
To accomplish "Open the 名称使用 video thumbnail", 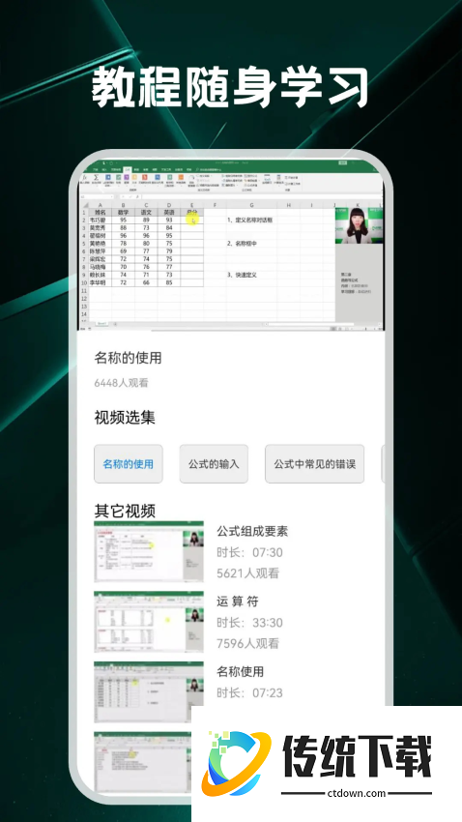I will (149, 692).
